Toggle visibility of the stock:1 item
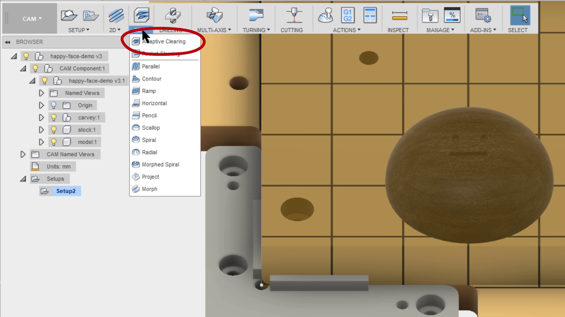This screenshot has width=565, height=317. (x=54, y=130)
